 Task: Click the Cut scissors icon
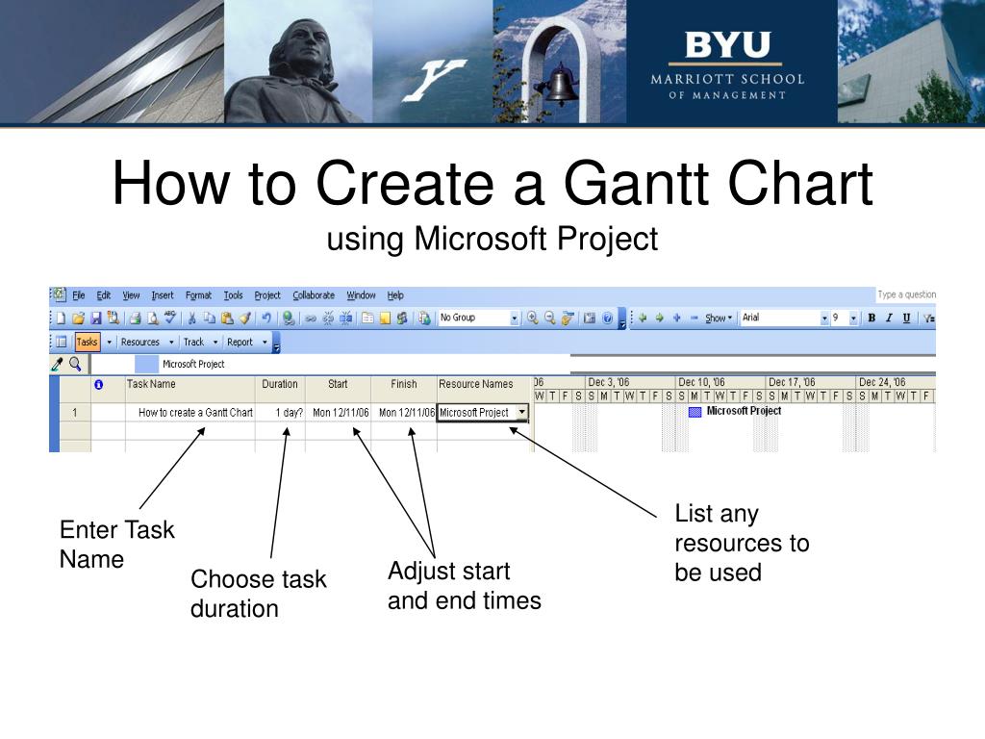click(192, 318)
